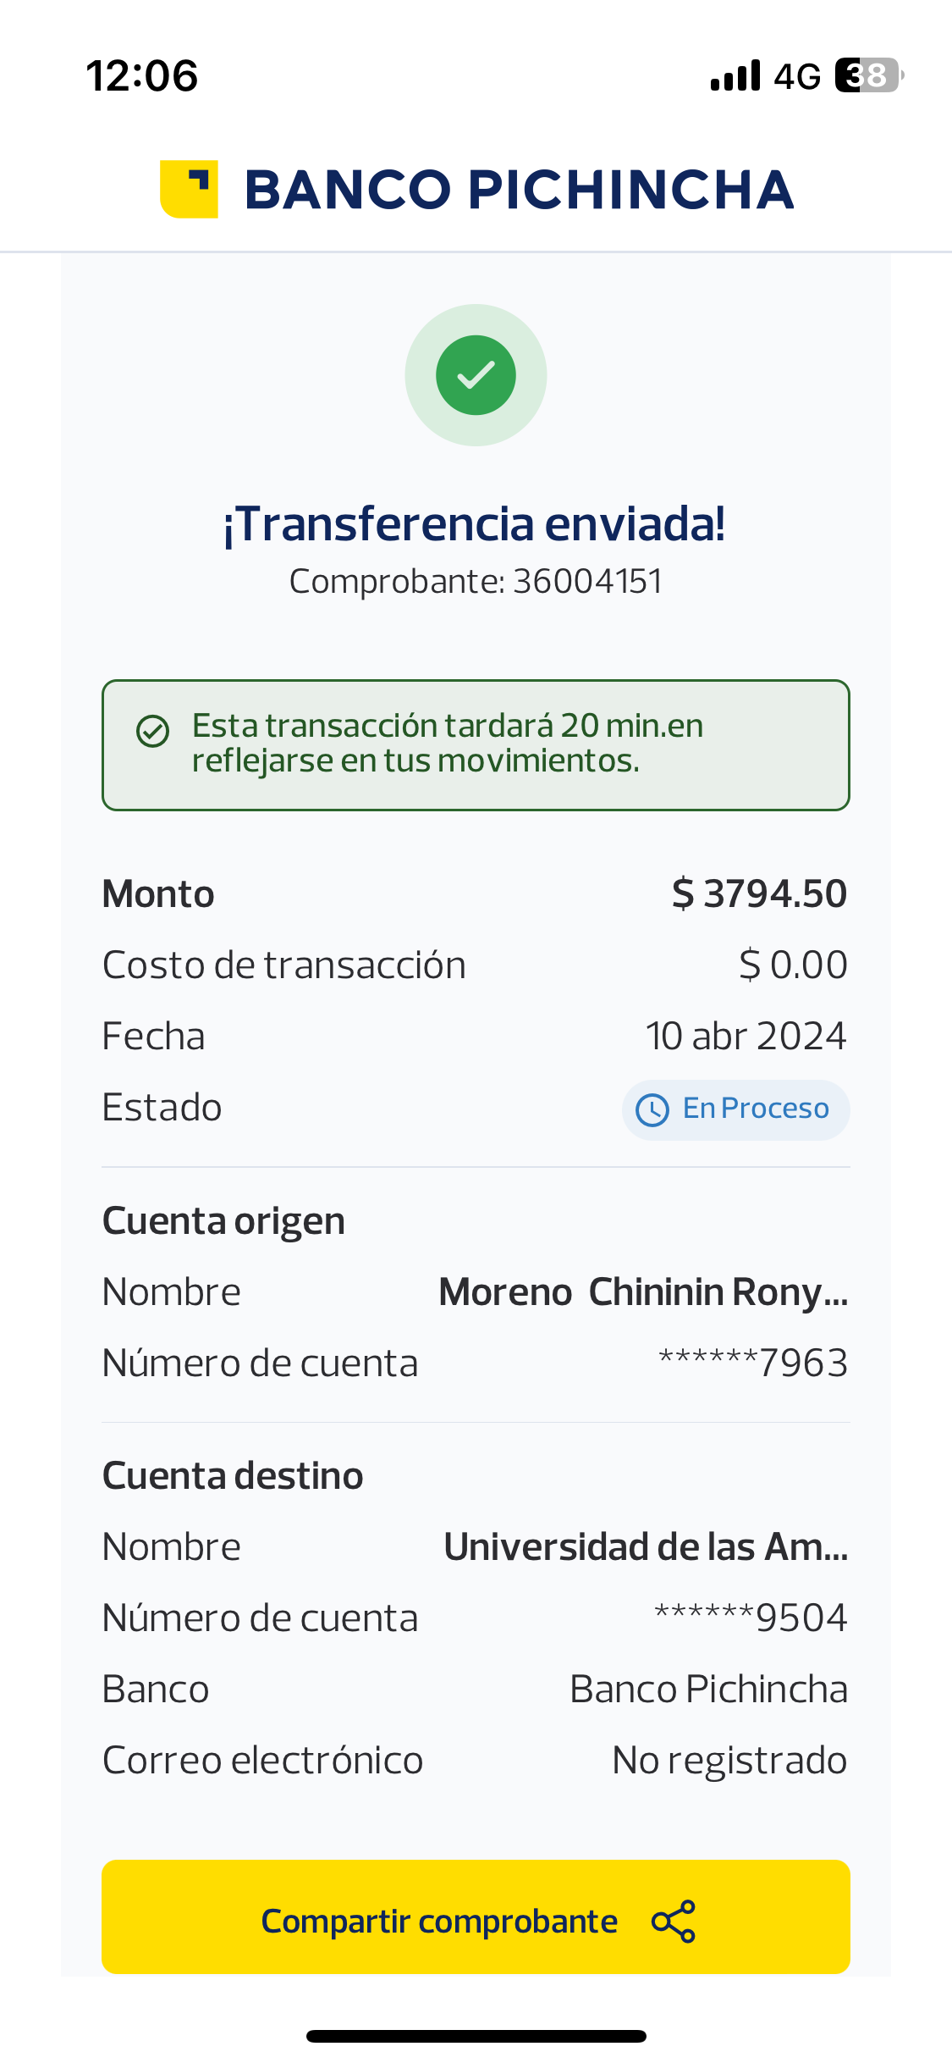The image size is (952, 2063).
Task: Tap the clock icon in the Estado badge
Action: pos(652,1109)
